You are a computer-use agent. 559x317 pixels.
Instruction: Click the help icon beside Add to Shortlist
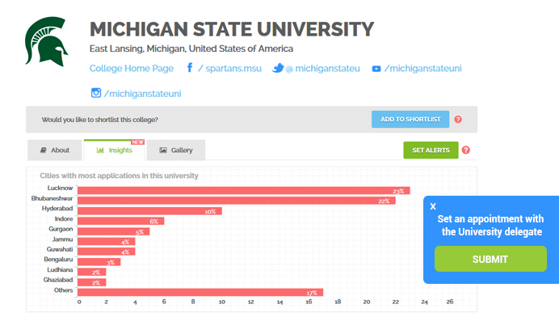pos(458,119)
